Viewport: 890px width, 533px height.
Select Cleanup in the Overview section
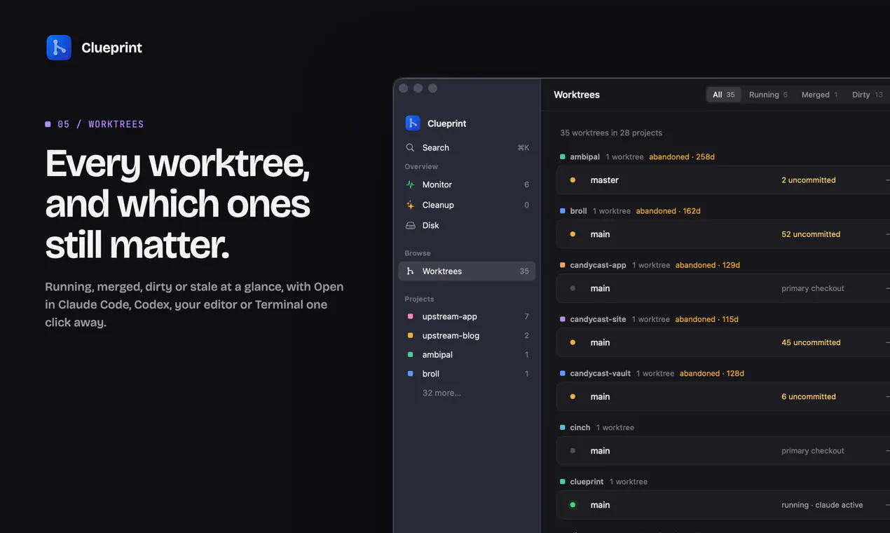[467, 205]
